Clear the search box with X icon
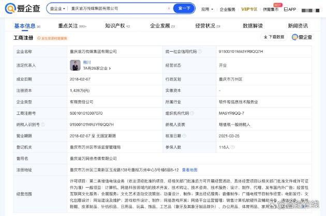The image size is (326, 216). tap(169, 8)
